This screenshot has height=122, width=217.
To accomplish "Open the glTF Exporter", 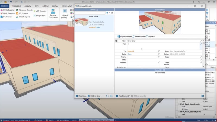I will (39, 11).
